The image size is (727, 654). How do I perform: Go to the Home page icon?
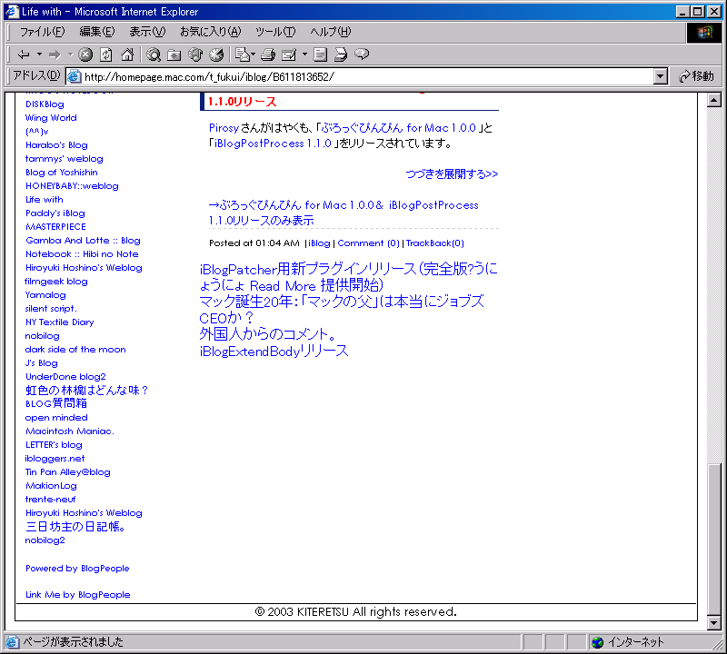click(x=127, y=54)
